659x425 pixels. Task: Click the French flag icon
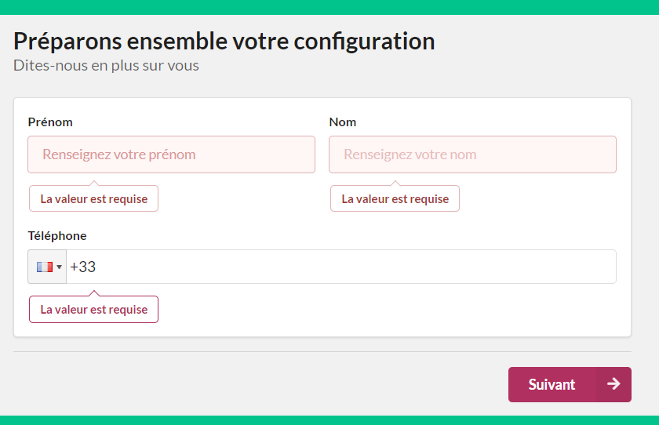pyautogui.click(x=45, y=267)
